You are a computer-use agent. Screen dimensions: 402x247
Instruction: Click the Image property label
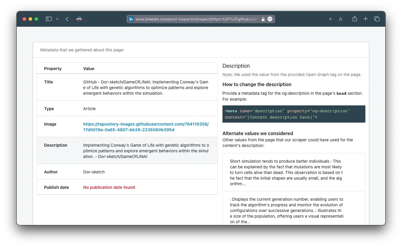tap(50, 124)
